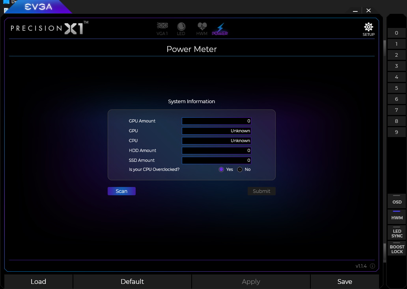407x289 pixels.
Task: Click the Load profile button
Action: point(38,282)
